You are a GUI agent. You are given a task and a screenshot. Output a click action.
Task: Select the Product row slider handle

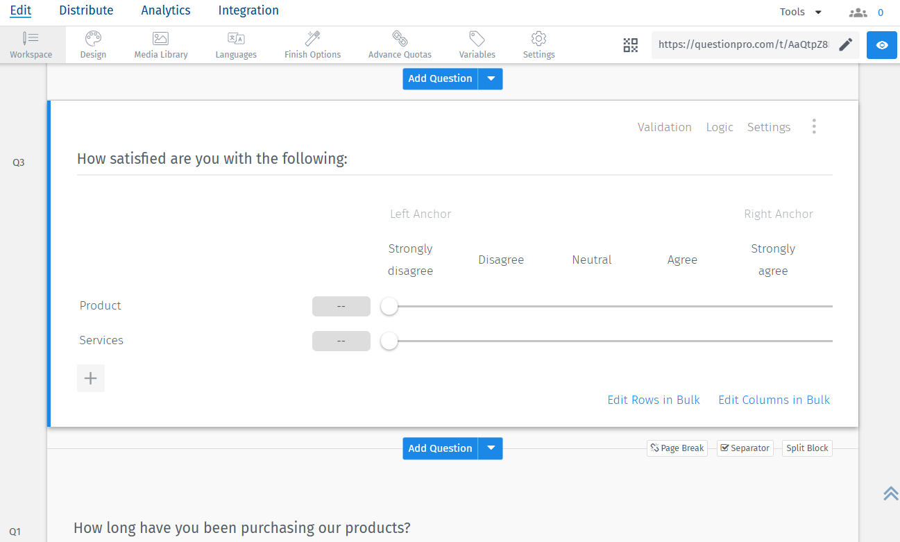[x=389, y=305]
